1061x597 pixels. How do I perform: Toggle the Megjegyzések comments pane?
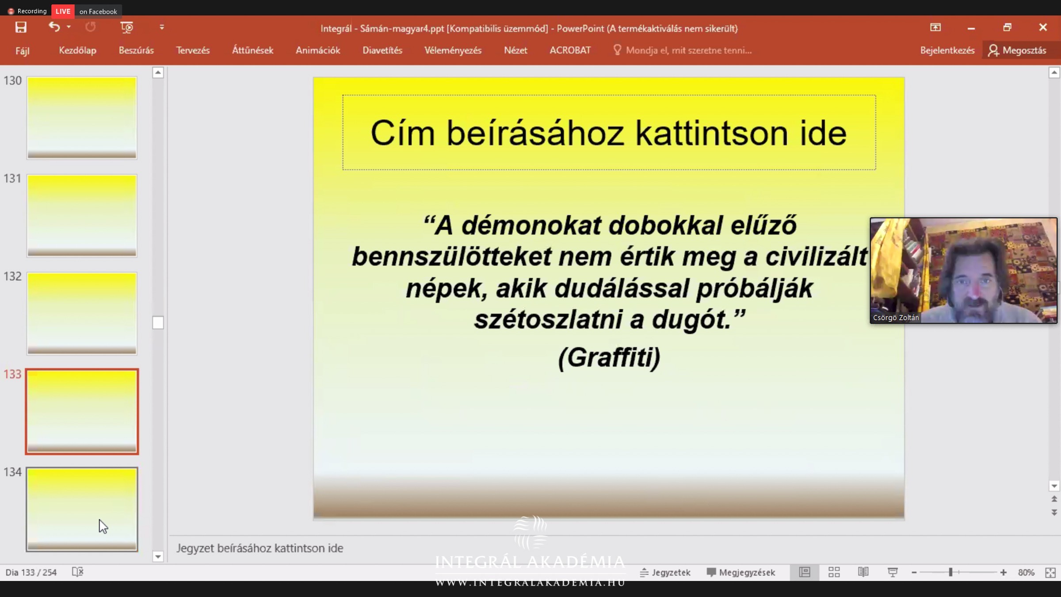[741, 572]
